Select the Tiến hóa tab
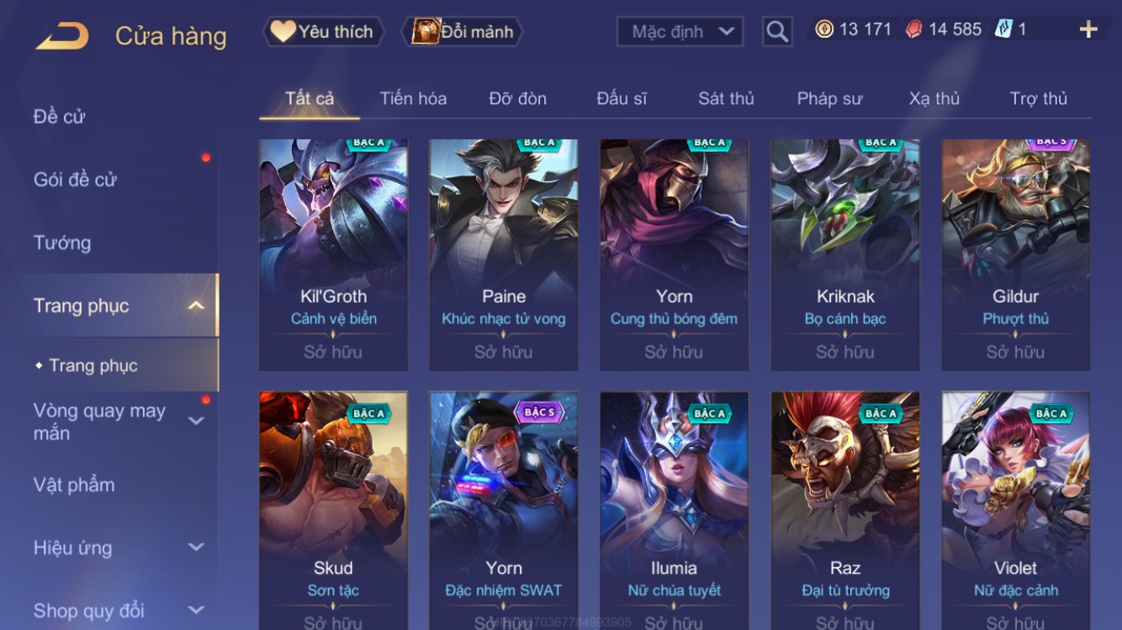This screenshot has height=630, width=1122. point(413,98)
